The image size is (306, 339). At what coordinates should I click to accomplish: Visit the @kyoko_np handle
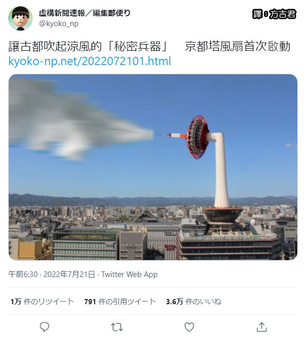58,24
